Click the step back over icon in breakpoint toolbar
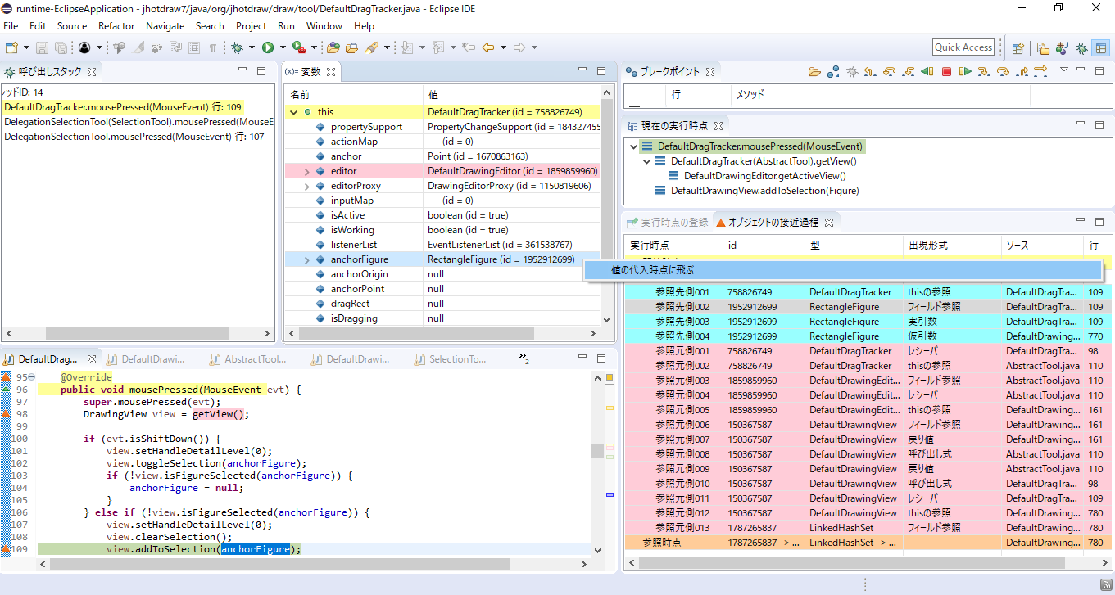This screenshot has width=1115, height=595. pyautogui.click(x=890, y=72)
